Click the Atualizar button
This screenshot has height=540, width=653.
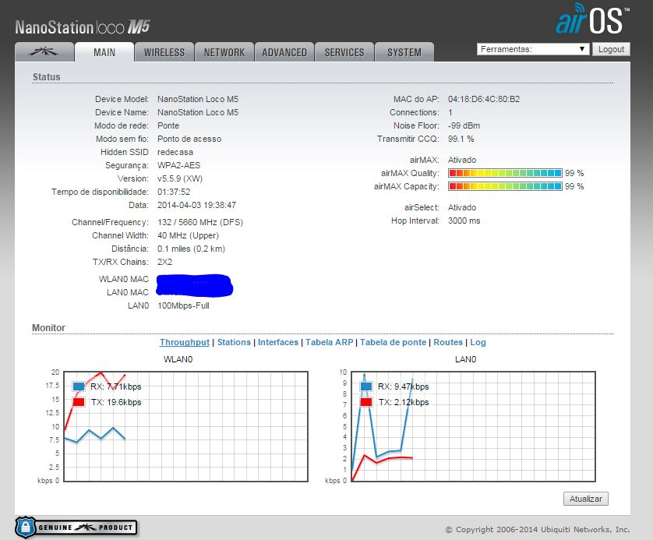tap(585, 499)
